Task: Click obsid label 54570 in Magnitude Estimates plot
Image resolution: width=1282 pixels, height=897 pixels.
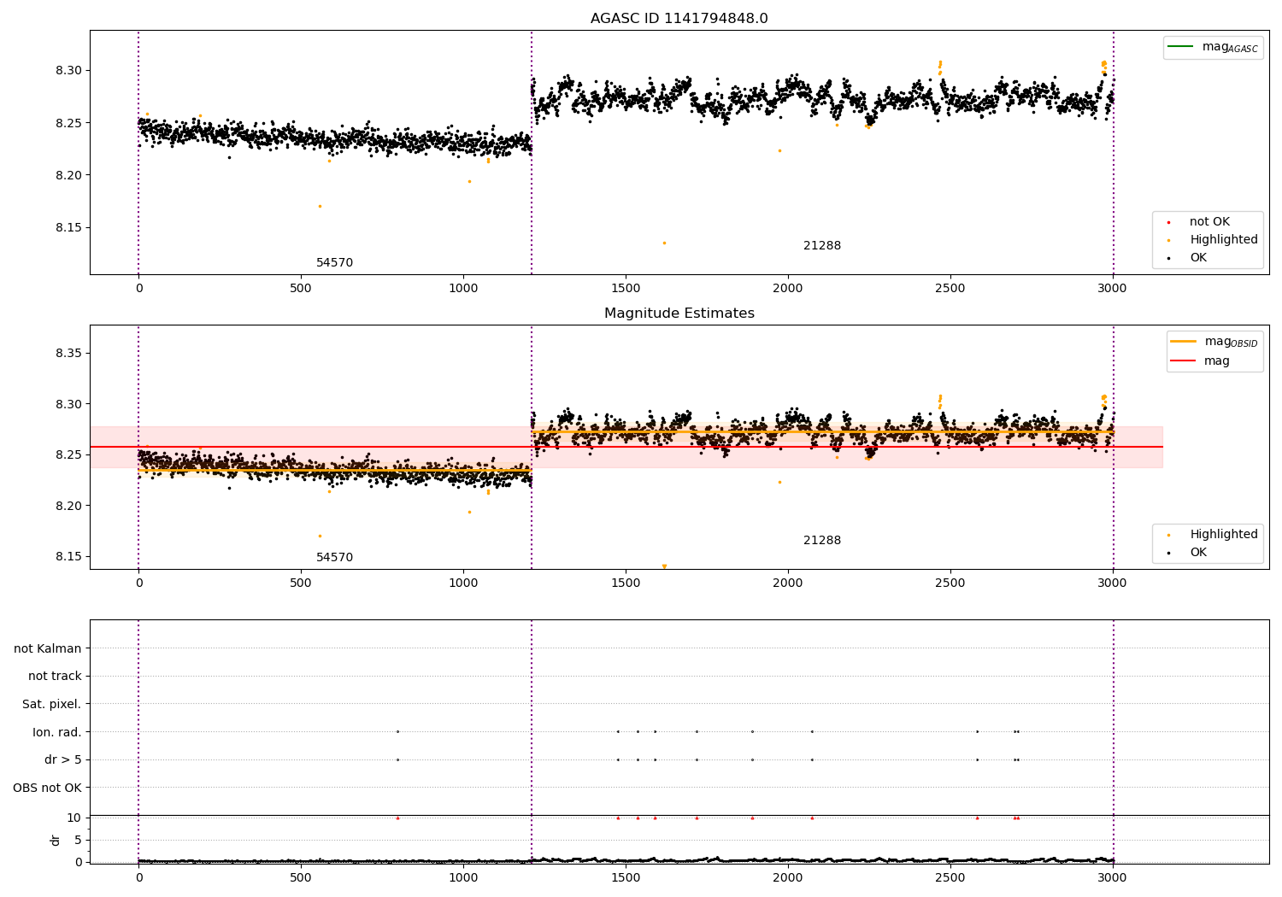Action: (334, 558)
